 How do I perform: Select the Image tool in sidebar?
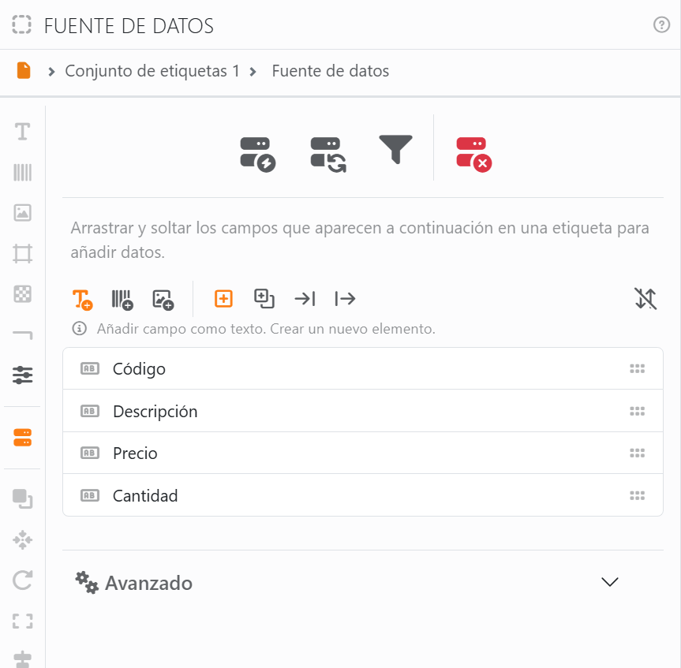click(23, 213)
